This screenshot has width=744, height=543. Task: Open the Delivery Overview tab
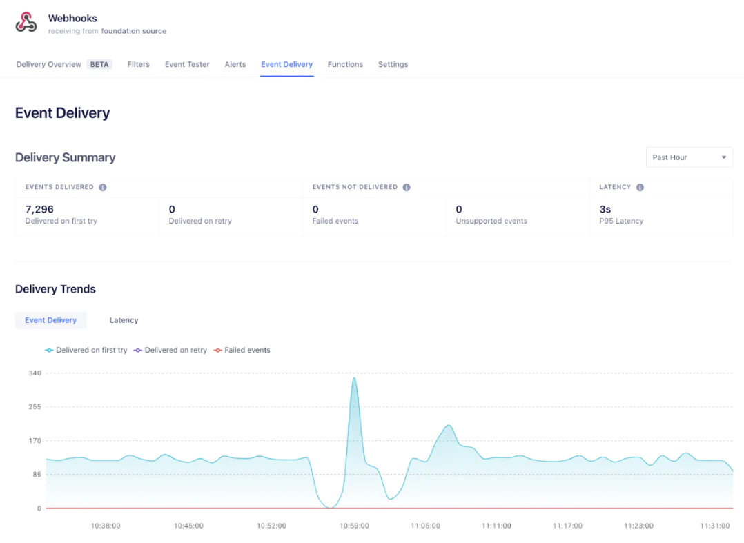tap(49, 64)
